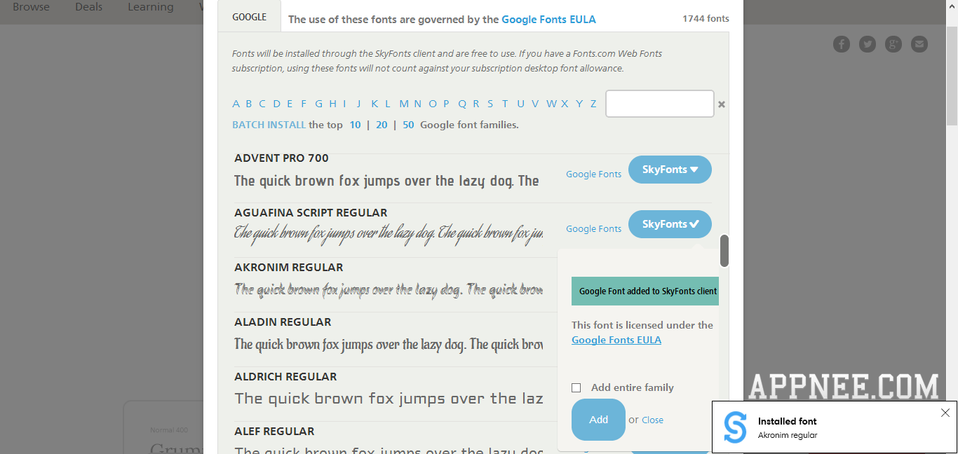Open the Google Fonts EULA header link
This screenshot has height=454, width=958.
click(548, 20)
